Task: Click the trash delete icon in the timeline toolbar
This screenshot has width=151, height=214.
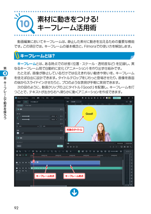Action: (x=33, y=151)
